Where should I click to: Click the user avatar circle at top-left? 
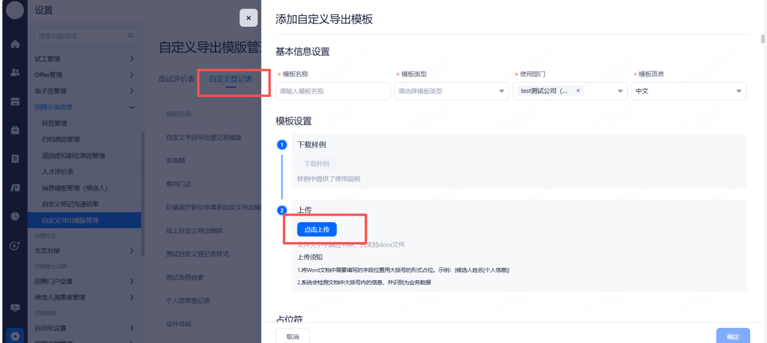pyautogui.click(x=15, y=10)
